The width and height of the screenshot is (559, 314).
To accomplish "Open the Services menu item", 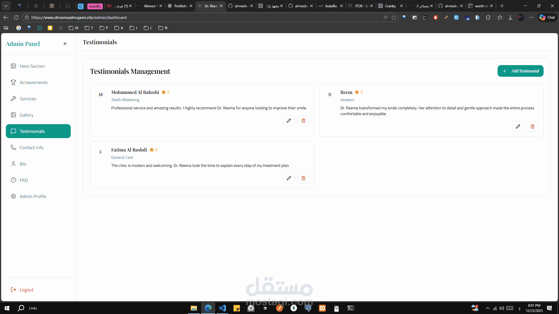I will click(x=28, y=99).
